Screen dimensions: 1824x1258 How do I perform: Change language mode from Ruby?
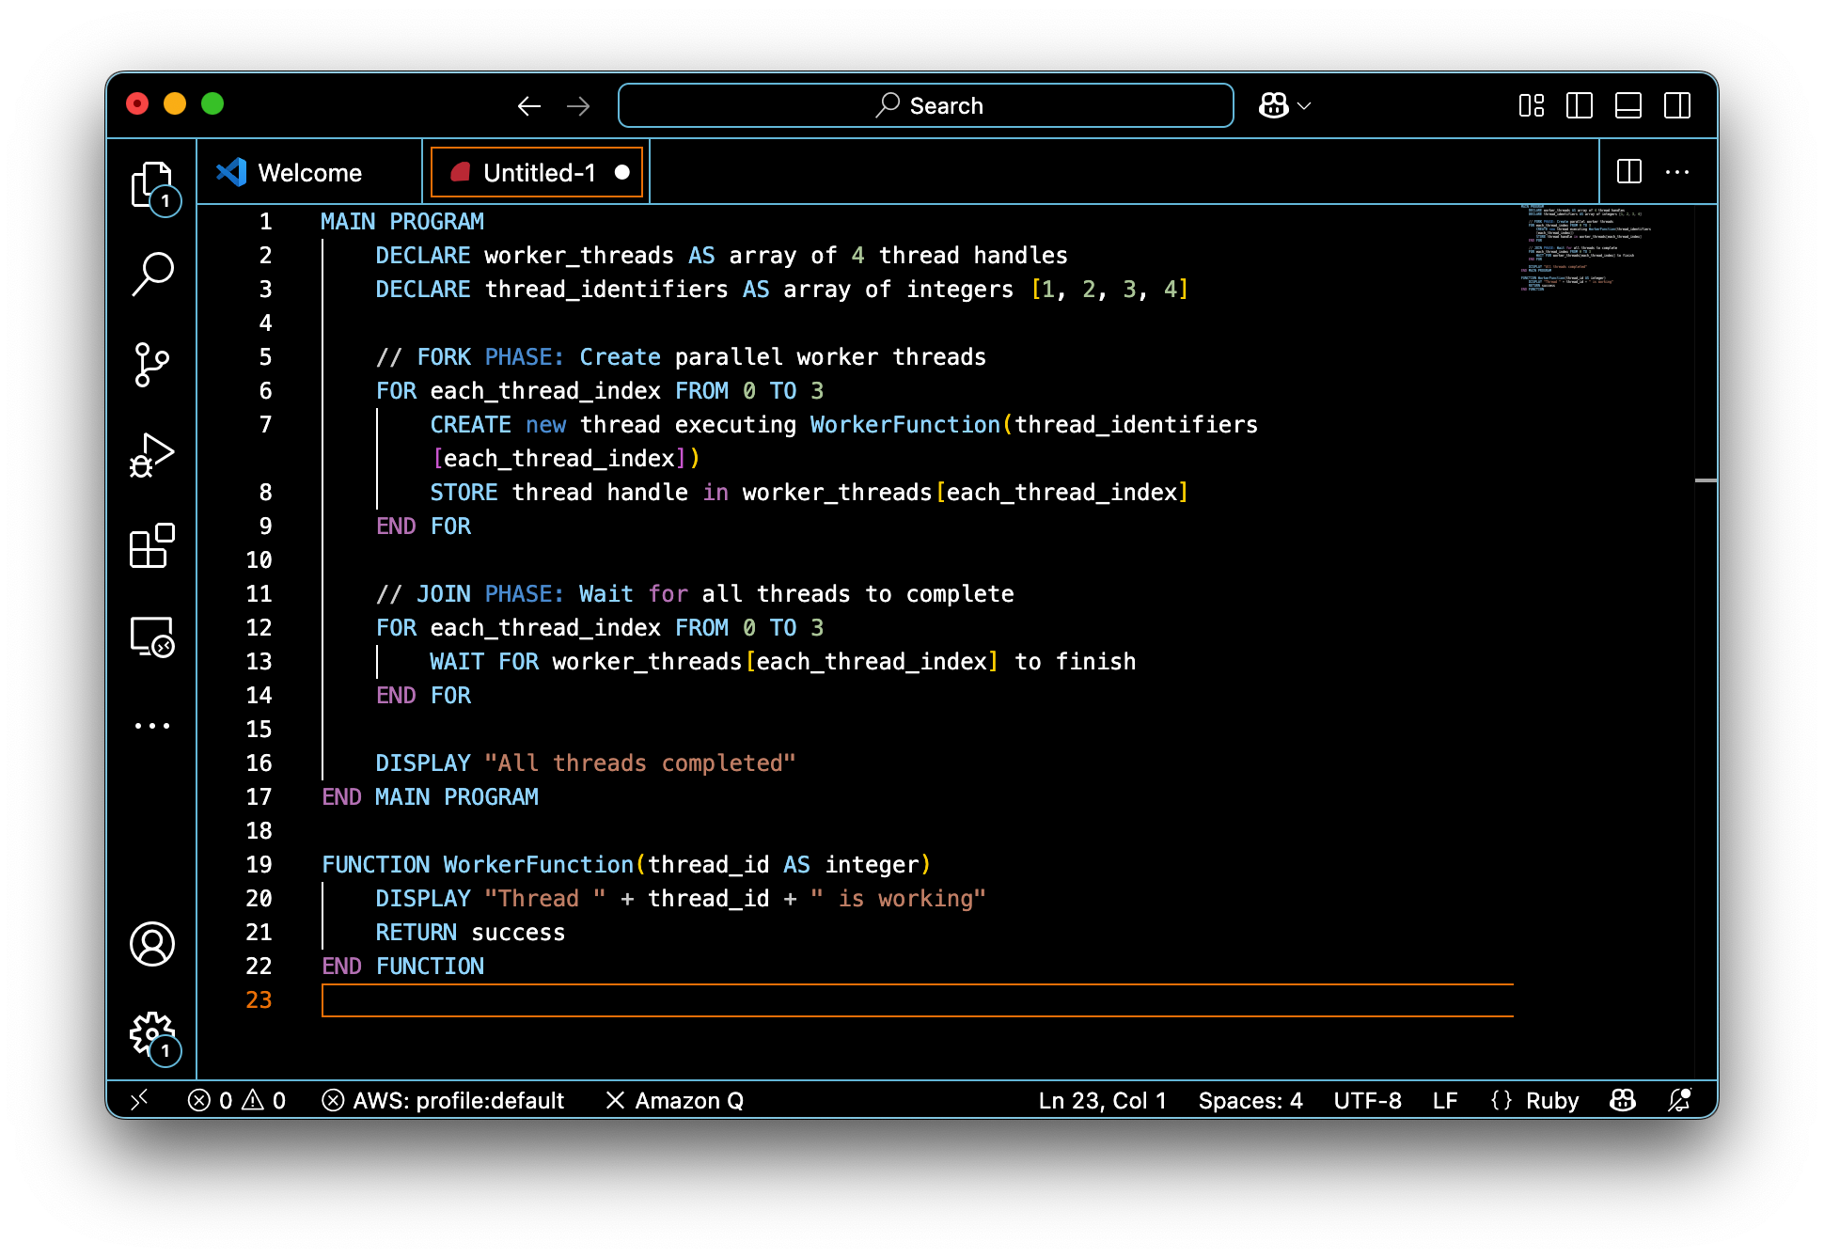click(1551, 1100)
